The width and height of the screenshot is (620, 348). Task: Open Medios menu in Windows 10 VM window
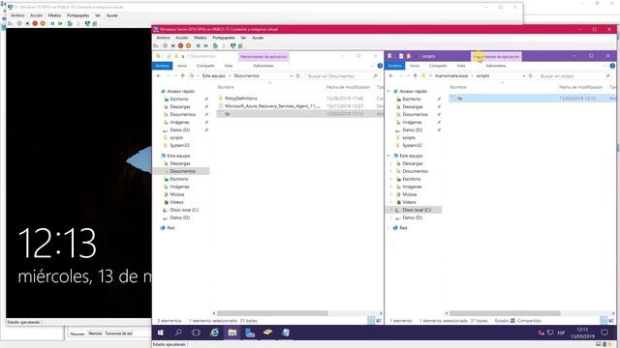point(54,15)
